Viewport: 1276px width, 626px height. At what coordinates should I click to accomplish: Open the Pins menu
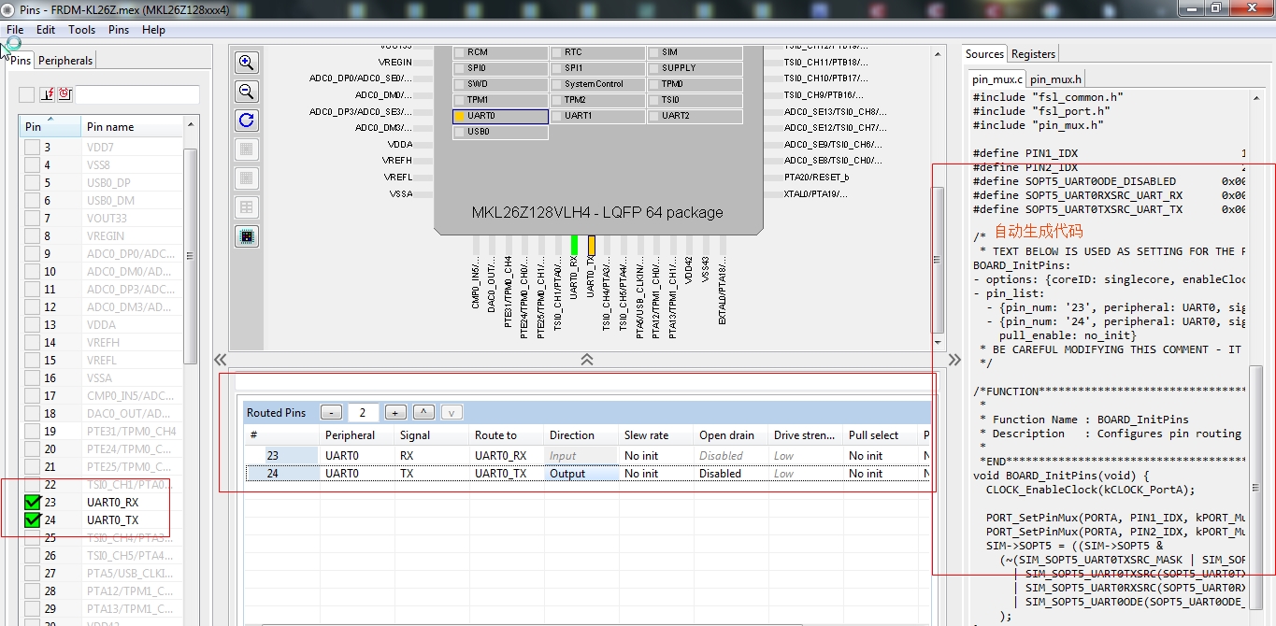tap(119, 30)
